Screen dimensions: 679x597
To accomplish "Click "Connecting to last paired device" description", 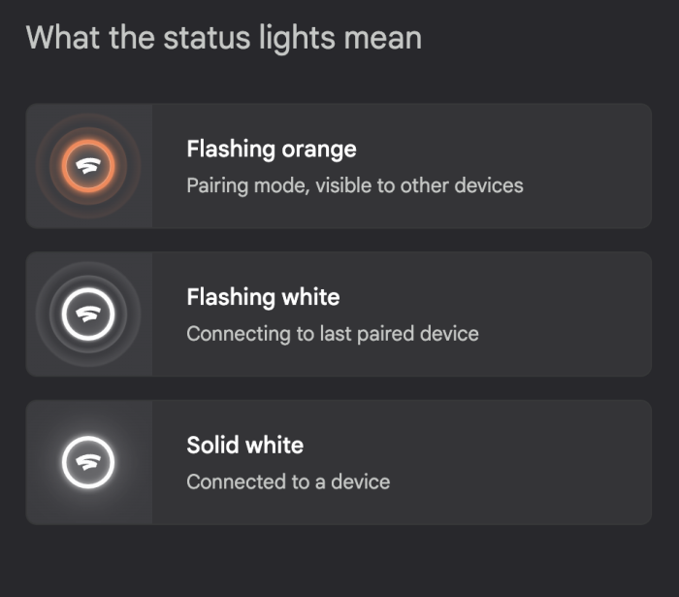I will 333,334.
